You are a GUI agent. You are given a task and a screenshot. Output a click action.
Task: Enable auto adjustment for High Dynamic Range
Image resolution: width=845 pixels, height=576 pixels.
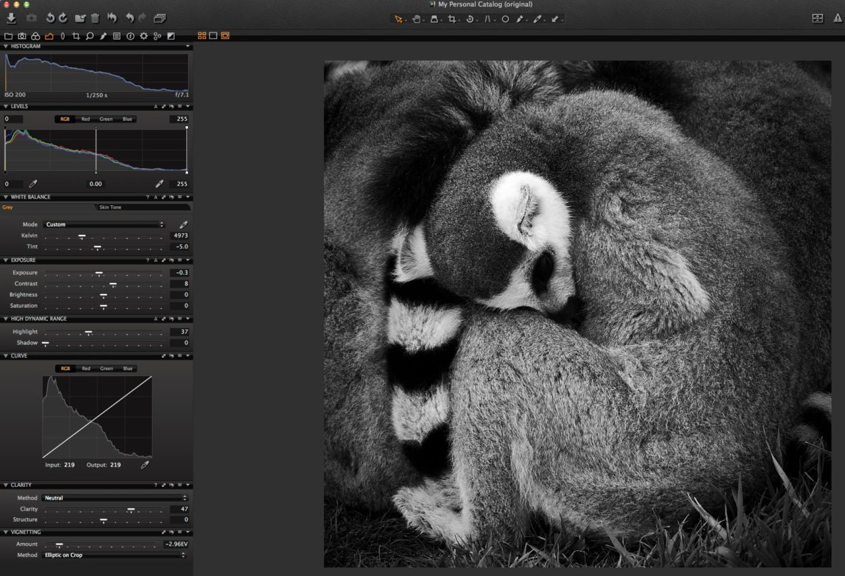click(155, 319)
